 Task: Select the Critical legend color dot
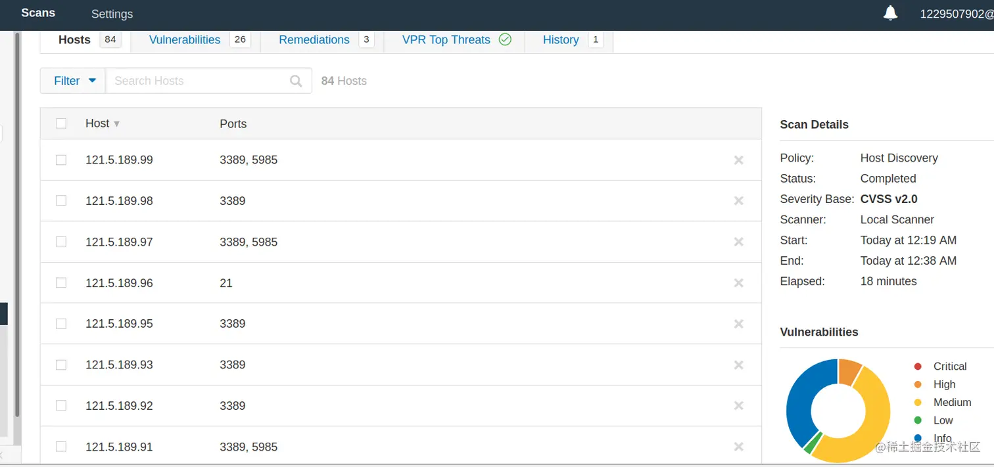click(918, 367)
